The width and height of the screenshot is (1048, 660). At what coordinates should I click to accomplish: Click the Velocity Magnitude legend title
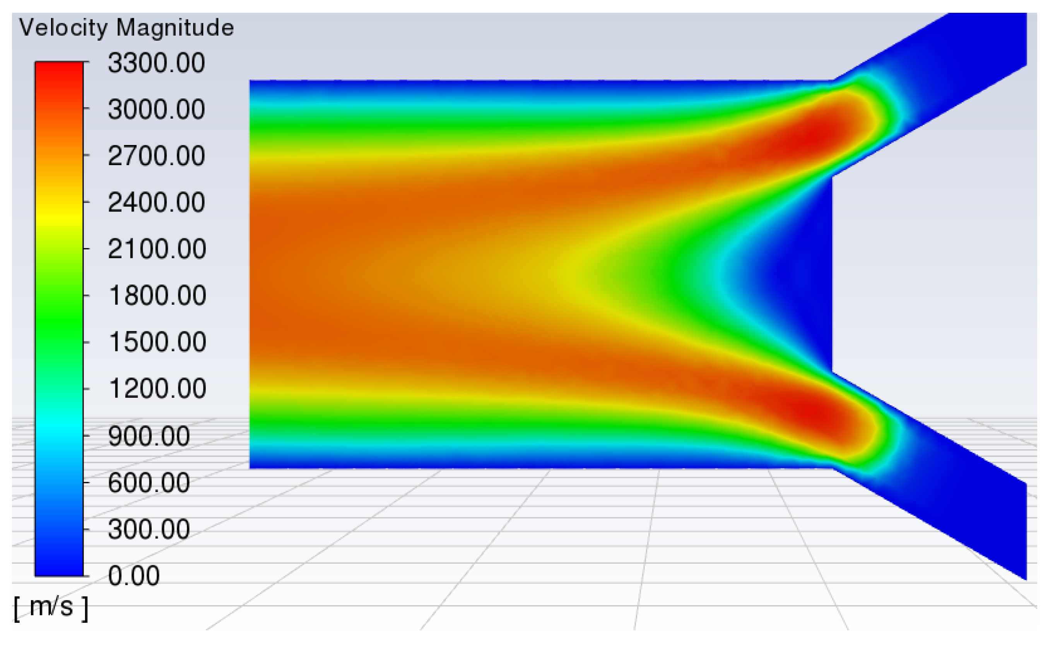[126, 28]
